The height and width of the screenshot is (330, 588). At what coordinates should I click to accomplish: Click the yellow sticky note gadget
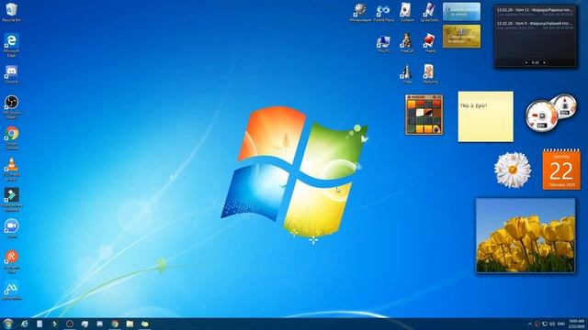point(486,116)
